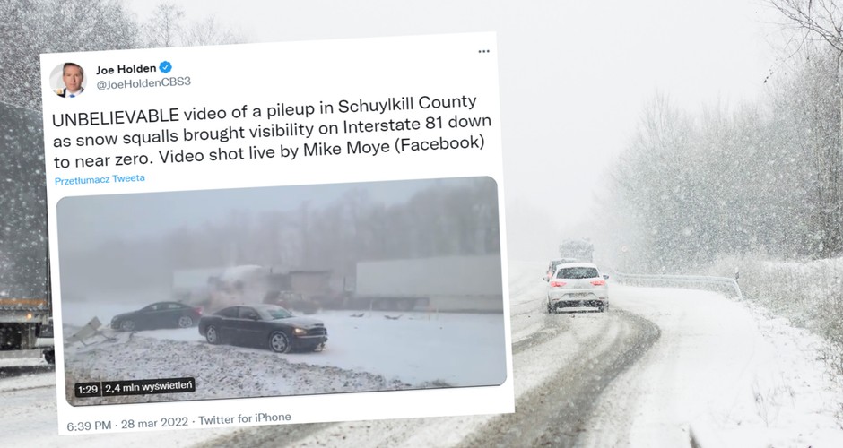Screen dimensions: 843x448
Task: Click the Przetłumacz Tweeta translate link
Action: (100, 179)
